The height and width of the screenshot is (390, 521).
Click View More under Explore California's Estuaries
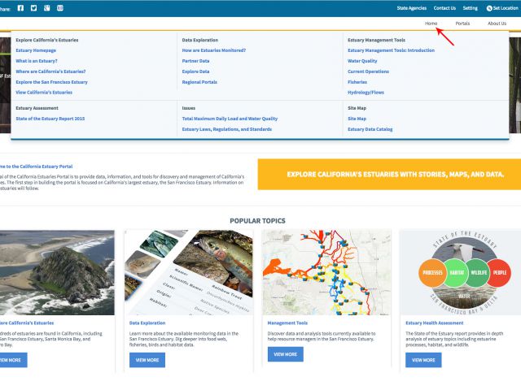pos(13,360)
